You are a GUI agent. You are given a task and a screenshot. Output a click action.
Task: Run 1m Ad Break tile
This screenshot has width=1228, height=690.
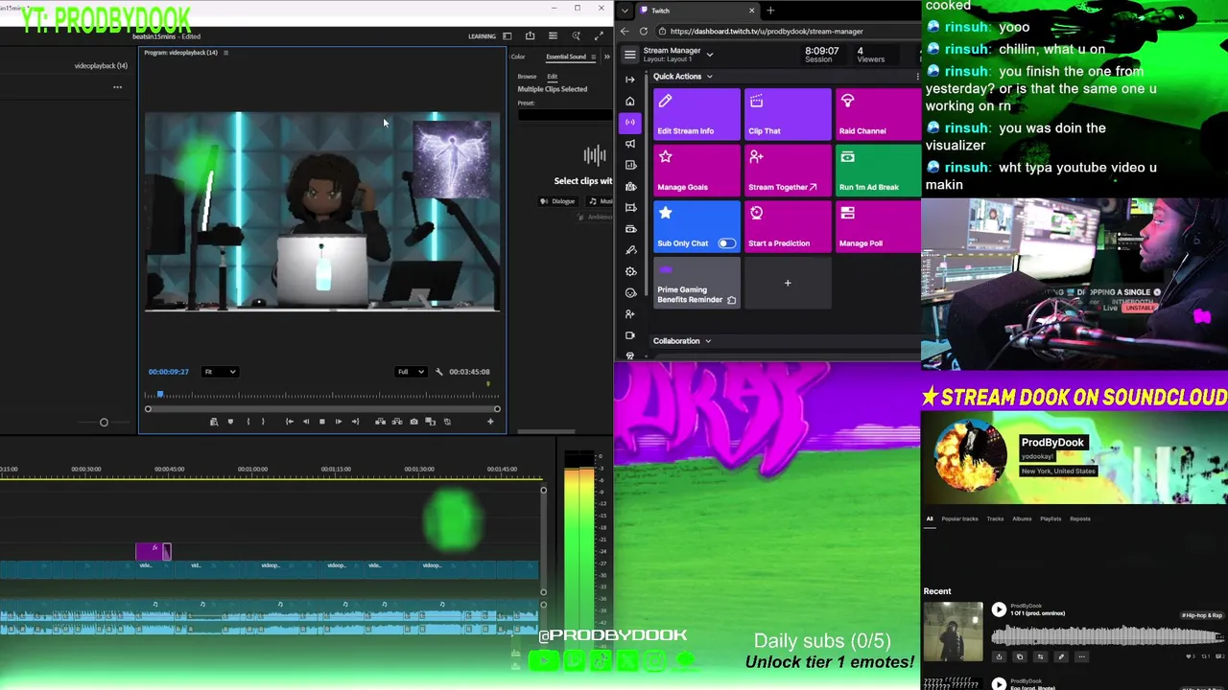click(x=878, y=171)
